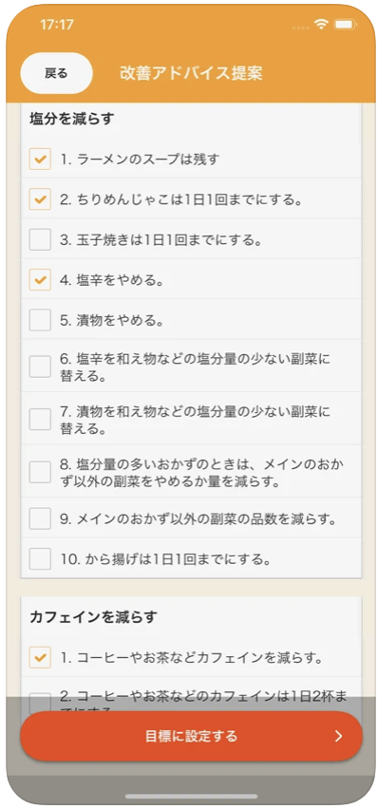Select the カフェインを減らす section heading
The image size is (378, 809).
coord(93,616)
